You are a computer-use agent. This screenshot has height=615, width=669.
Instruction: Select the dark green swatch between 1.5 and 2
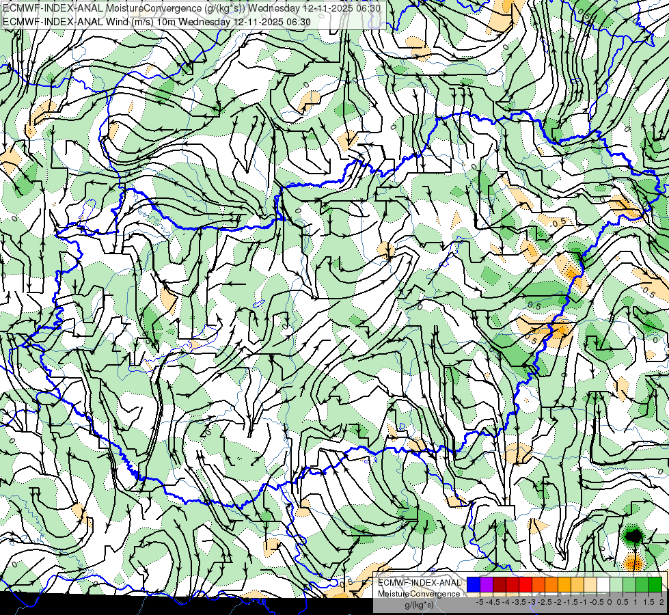click(x=655, y=585)
